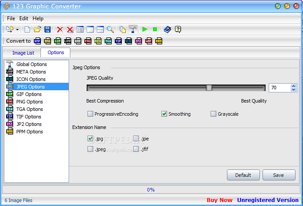Click the magnifying glass preview icon
The height and width of the screenshot is (206, 303).
(110, 29)
